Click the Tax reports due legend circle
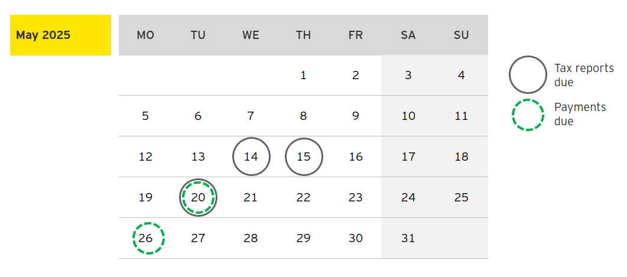Screen dimensions: 627x277 528,75
